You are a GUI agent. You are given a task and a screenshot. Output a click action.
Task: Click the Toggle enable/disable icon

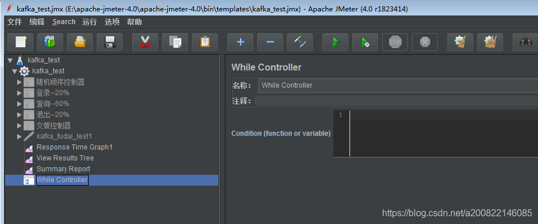tap(300, 42)
